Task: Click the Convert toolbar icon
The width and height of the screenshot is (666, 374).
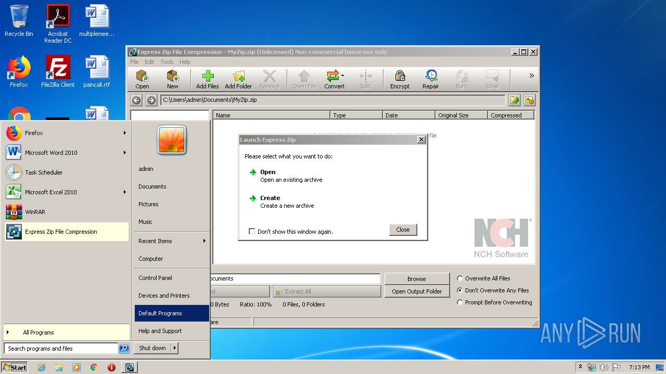Action: tap(334, 79)
